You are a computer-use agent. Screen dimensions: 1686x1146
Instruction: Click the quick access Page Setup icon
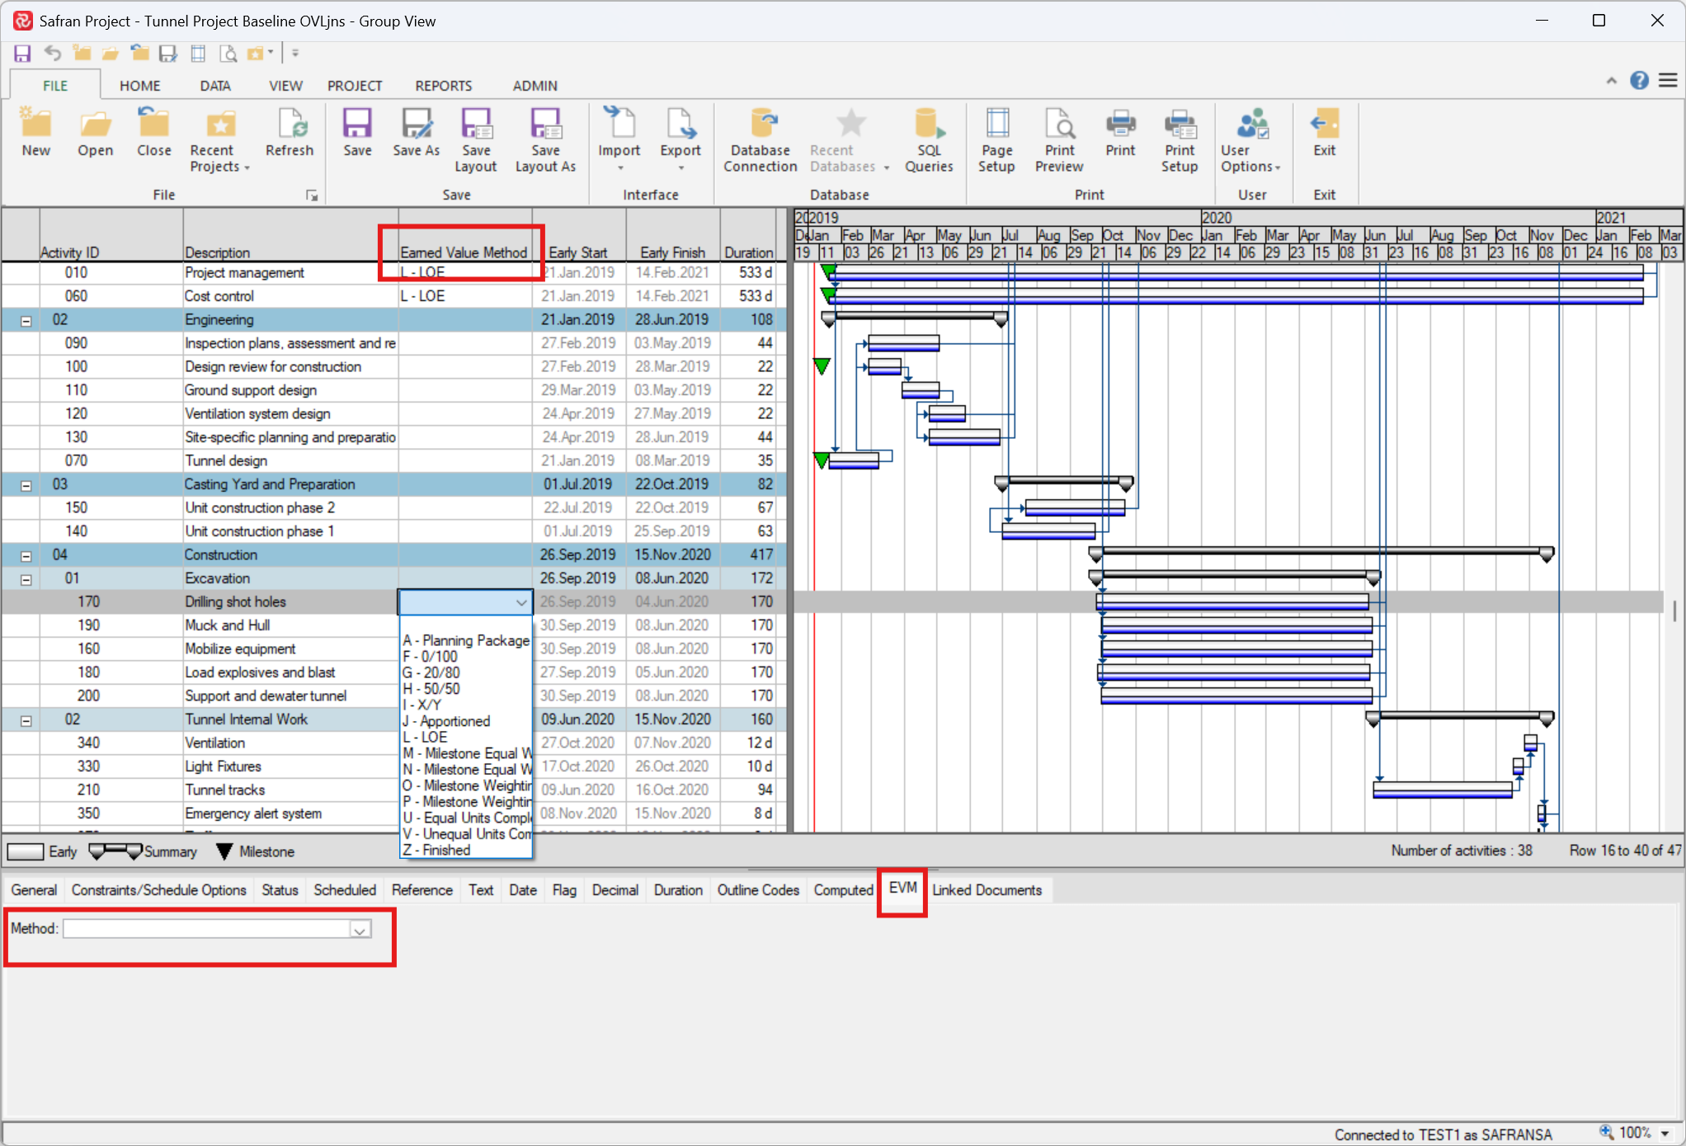198,54
